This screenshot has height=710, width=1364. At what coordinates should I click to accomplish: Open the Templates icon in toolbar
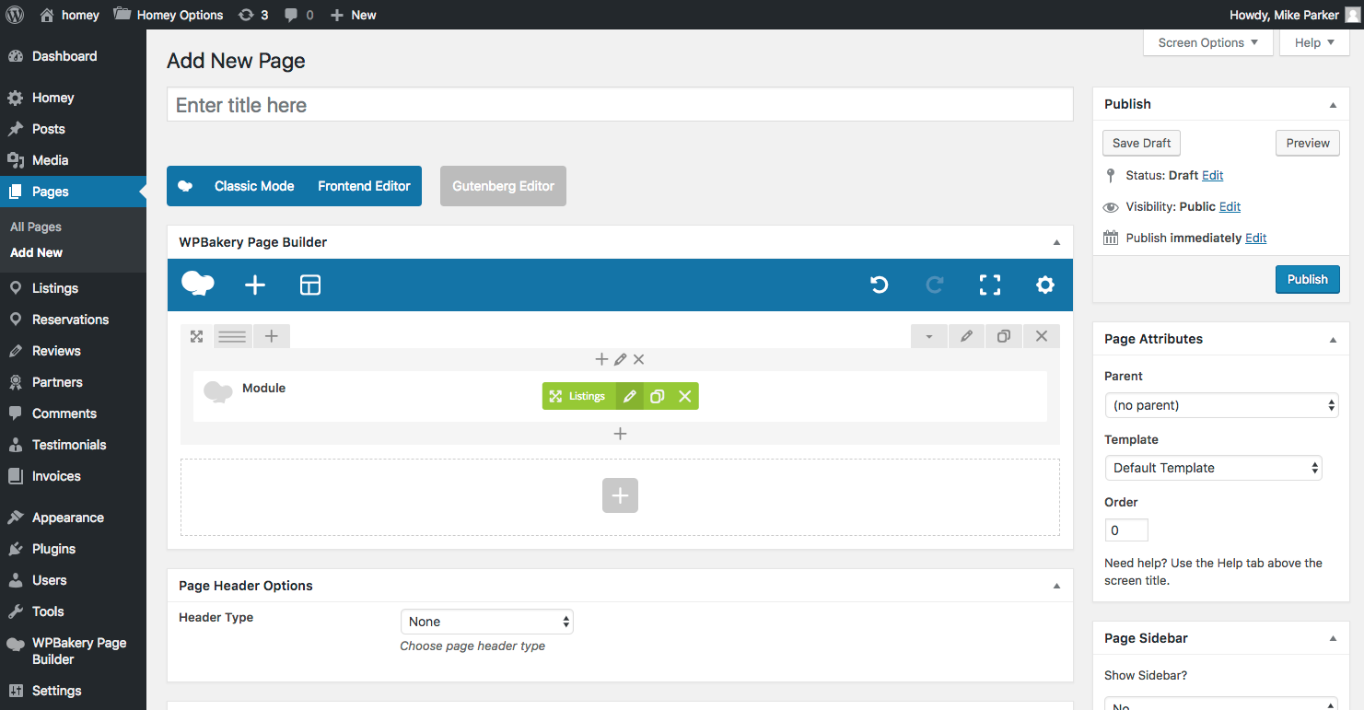click(x=310, y=285)
